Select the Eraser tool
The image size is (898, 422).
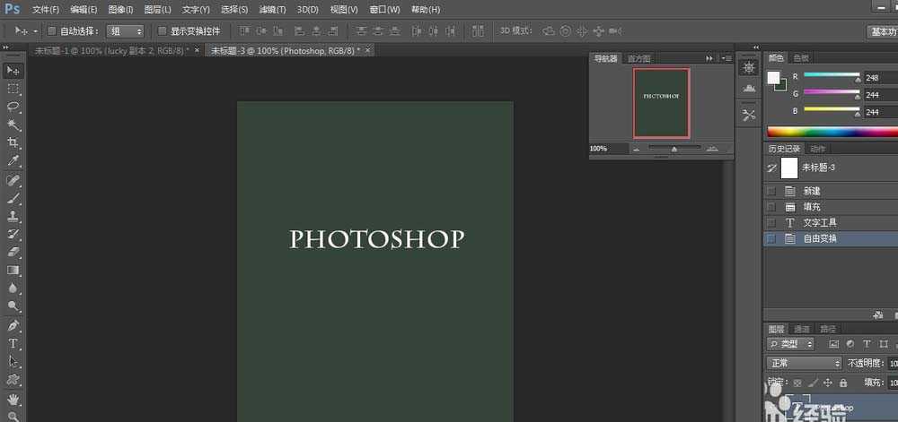point(13,252)
